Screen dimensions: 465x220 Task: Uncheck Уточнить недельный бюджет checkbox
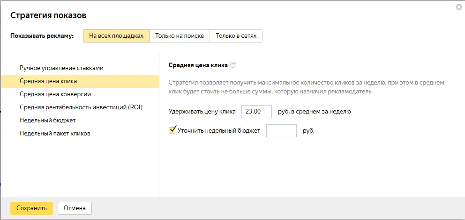pyautogui.click(x=172, y=130)
